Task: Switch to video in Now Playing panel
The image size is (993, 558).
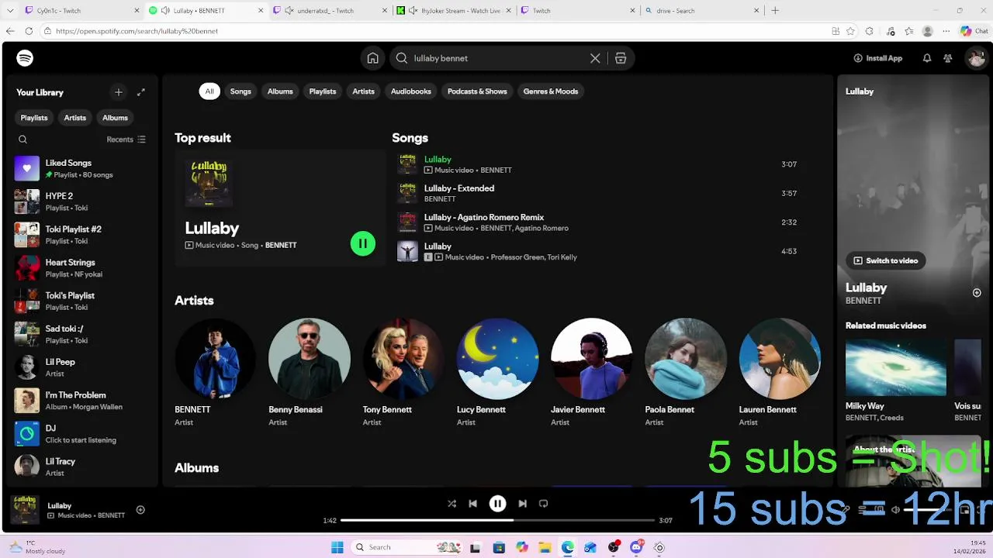Action: (x=885, y=260)
